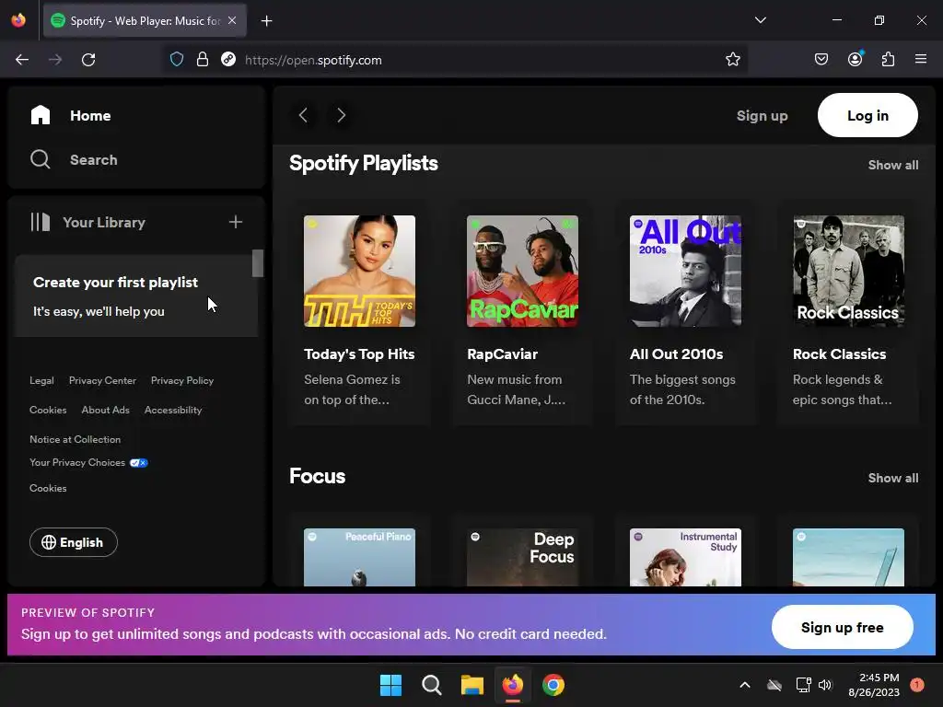This screenshot has width=943, height=707.
Task: List all tabs with the dropdown arrow
Action: coord(761,20)
